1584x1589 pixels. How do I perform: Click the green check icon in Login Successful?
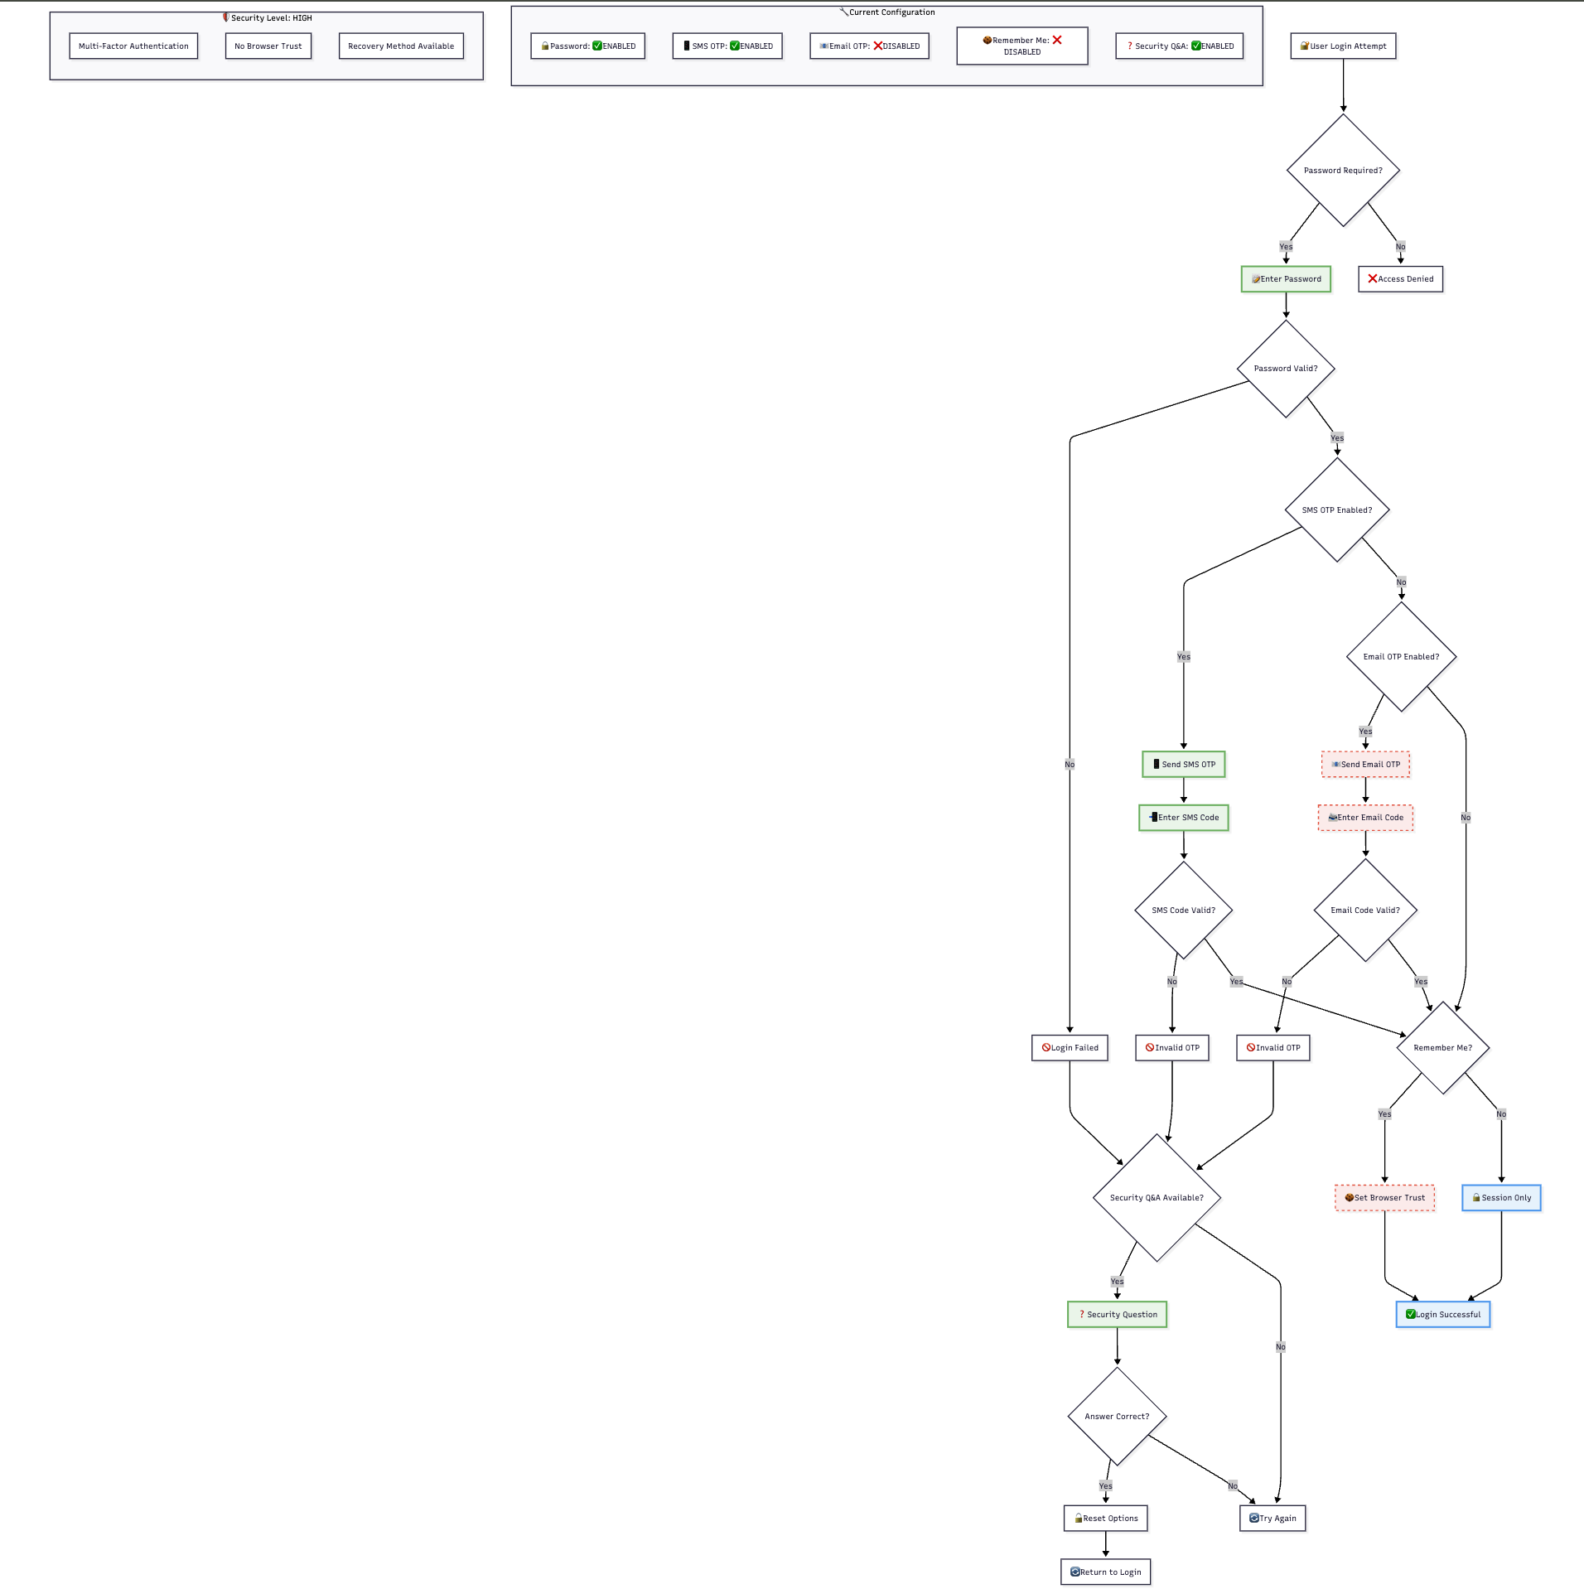1411,1314
